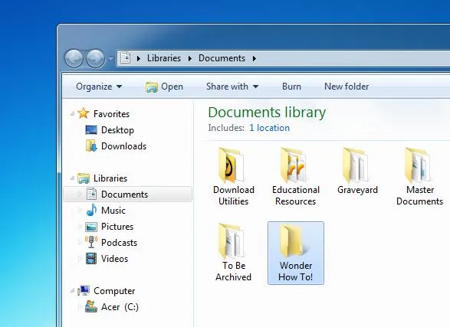The height and width of the screenshot is (327, 450).
Task: Click the Videos filmstrip icon
Action: (91, 259)
